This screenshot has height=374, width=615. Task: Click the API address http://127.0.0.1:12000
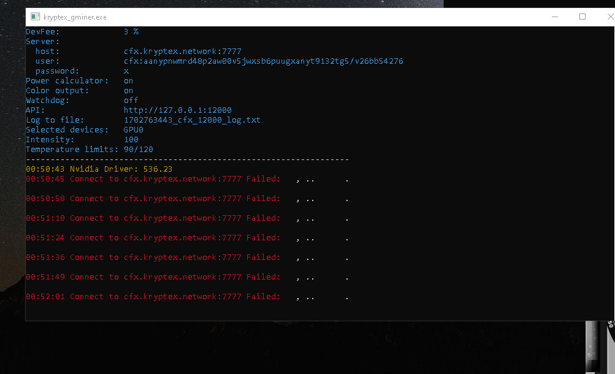pyautogui.click(x=178, y=110)
